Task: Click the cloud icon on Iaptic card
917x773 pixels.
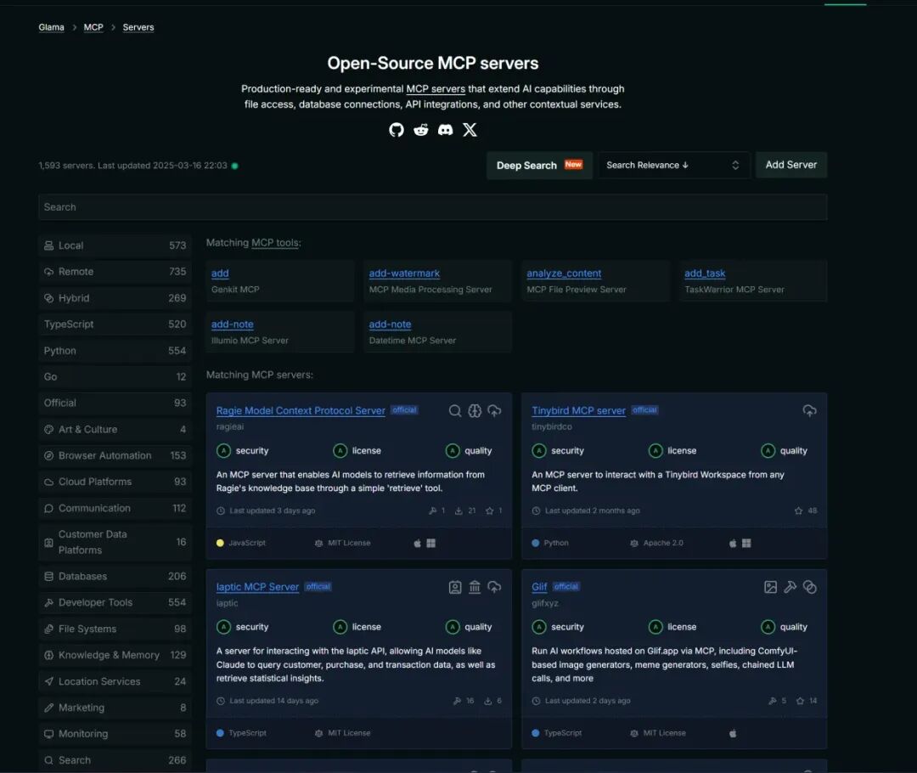Action: pos(494,587)
